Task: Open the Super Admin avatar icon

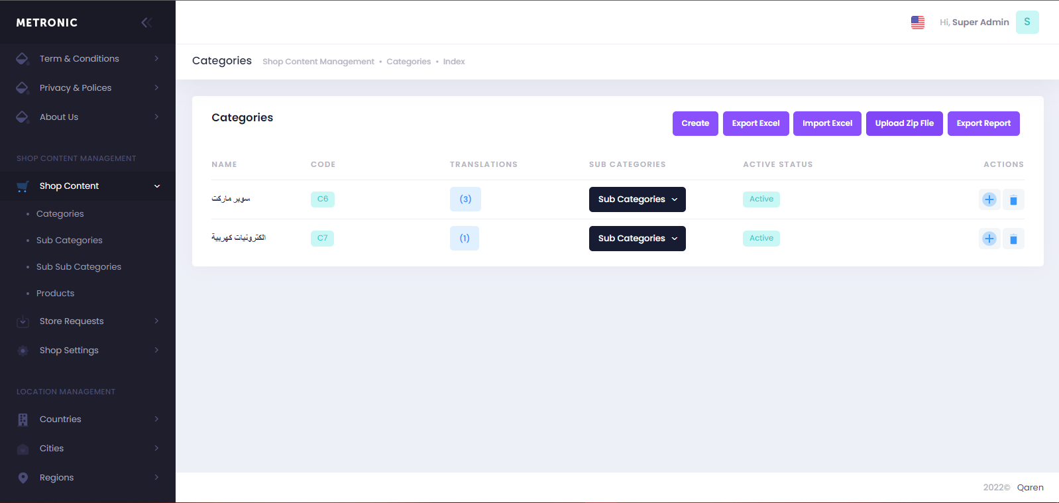Action: coord(1027,23)
